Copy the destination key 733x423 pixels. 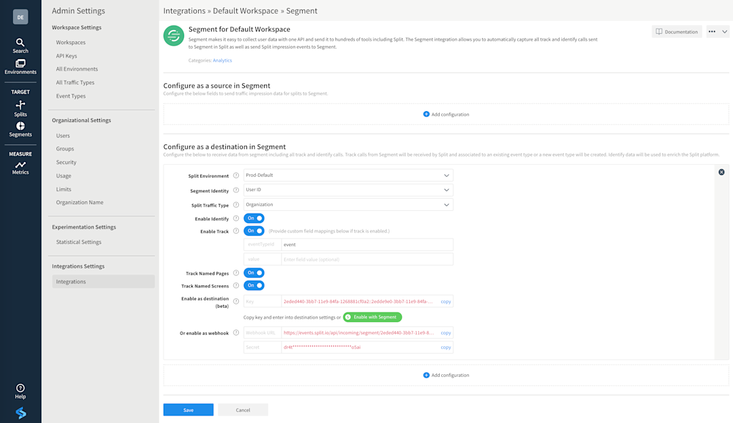(x=445, y=302)
